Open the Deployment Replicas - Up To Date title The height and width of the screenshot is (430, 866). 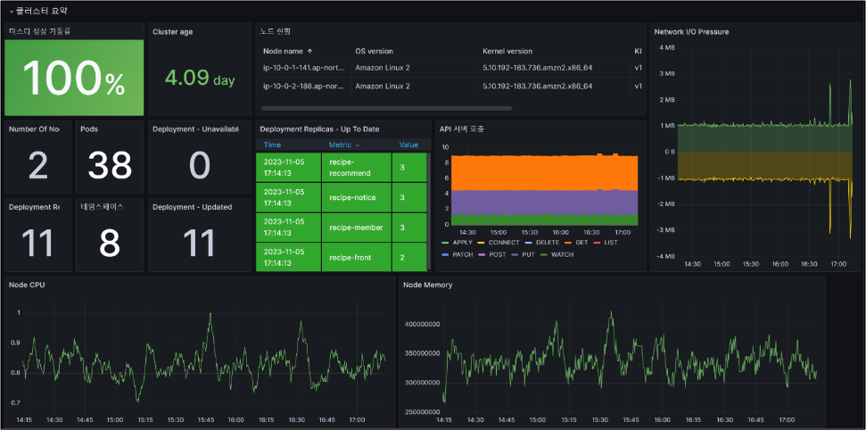pos(319,129)
